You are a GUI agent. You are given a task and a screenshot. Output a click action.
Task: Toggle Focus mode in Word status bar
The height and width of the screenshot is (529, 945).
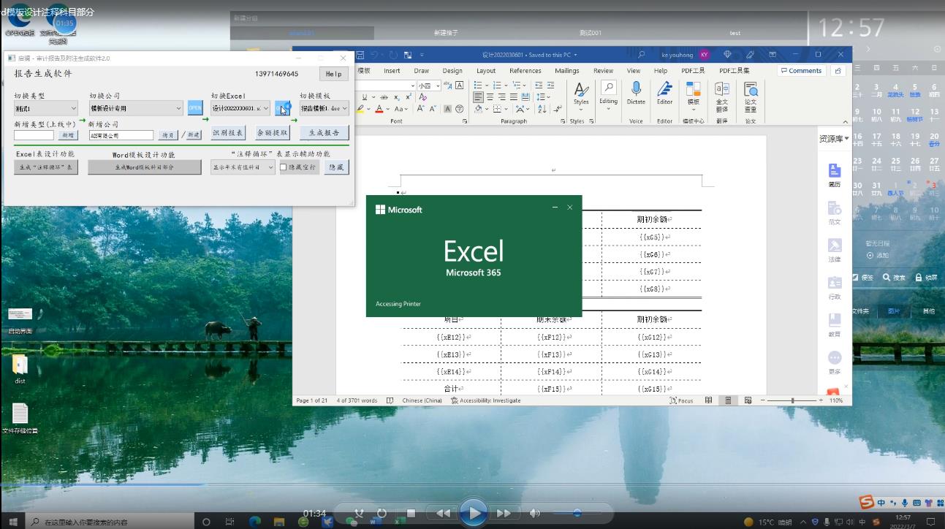[x=681, y=400]
